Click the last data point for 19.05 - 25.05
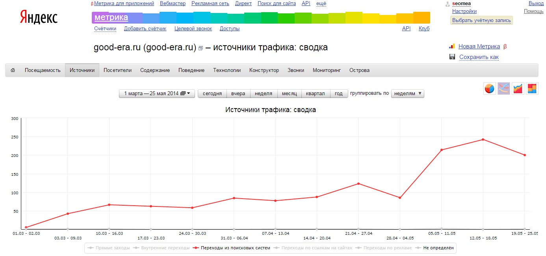Screen dimensions: 546x256 pyautogui.click(x=525, y=155)
